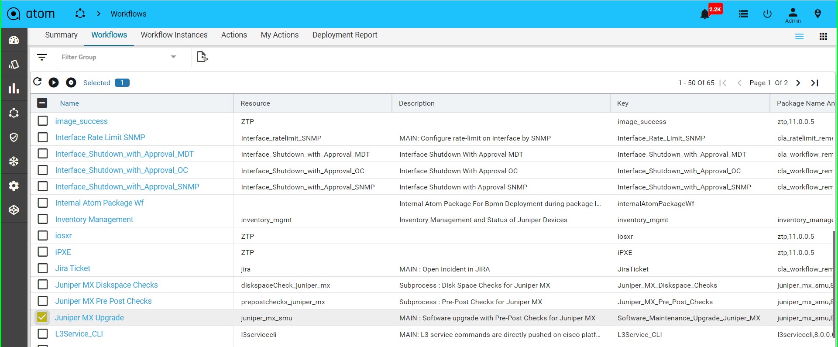This screenshot has width=838, height=347.
Task: Open the workflow automation sidebar icon
Action: 14,113
